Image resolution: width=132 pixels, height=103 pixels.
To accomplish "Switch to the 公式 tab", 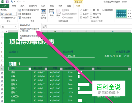I will tap(43, 6).
